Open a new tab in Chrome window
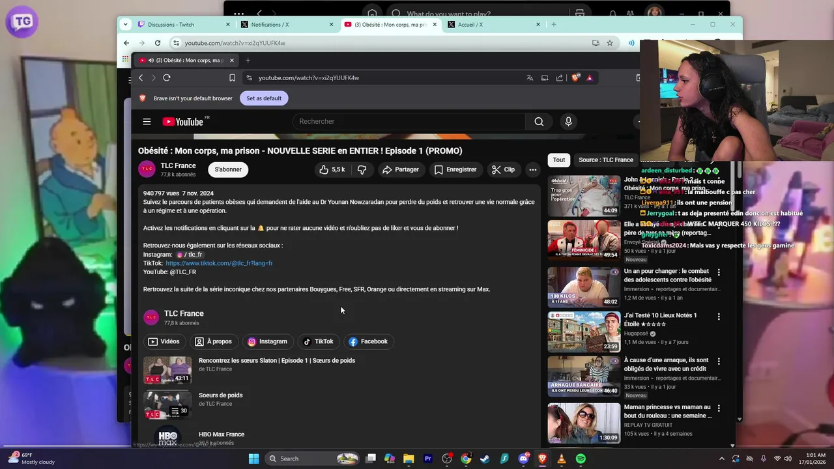Image resolution: width=834 pixels, height=469 pixels. click(x=554, y=25)
